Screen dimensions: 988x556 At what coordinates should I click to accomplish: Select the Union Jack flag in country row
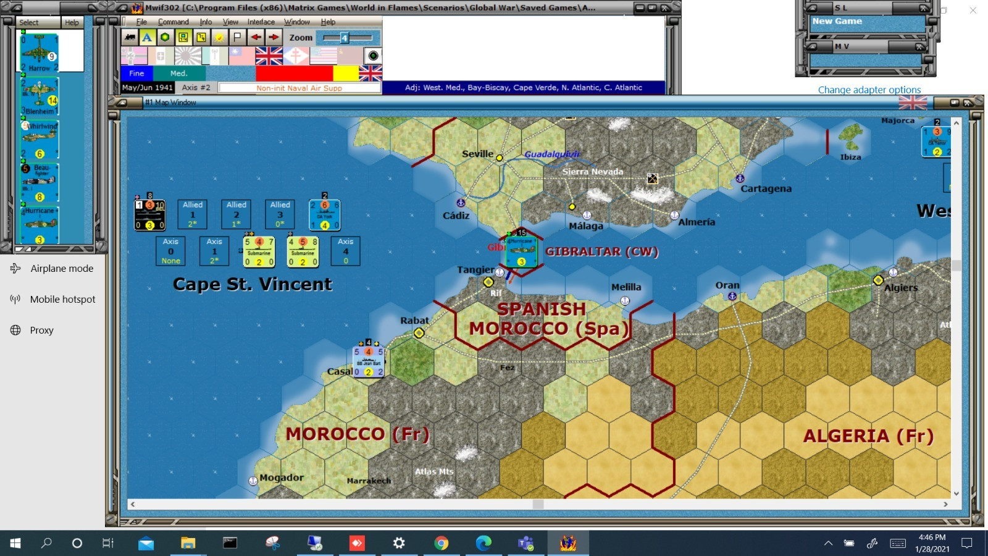coord(269,56)
